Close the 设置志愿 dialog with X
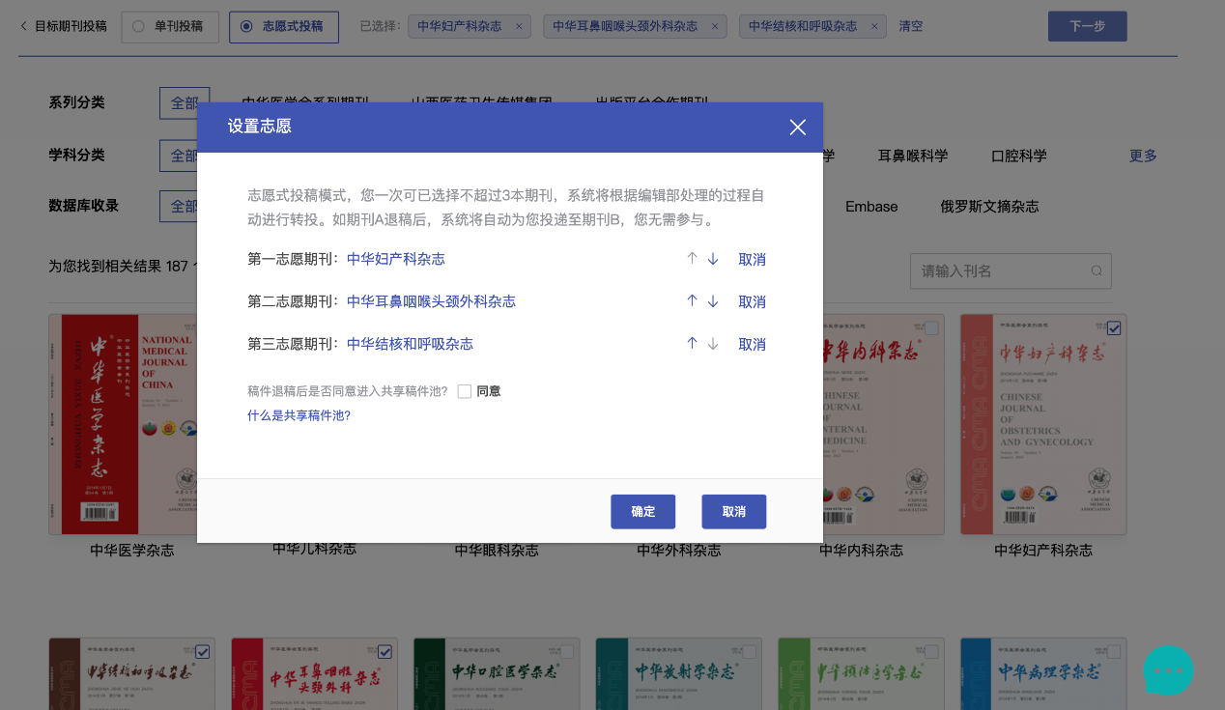1225x710 pixels. click(797, 128)
